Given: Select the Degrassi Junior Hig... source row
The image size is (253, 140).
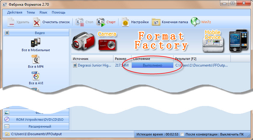Looking at the screenshot, I should point(94,65).
